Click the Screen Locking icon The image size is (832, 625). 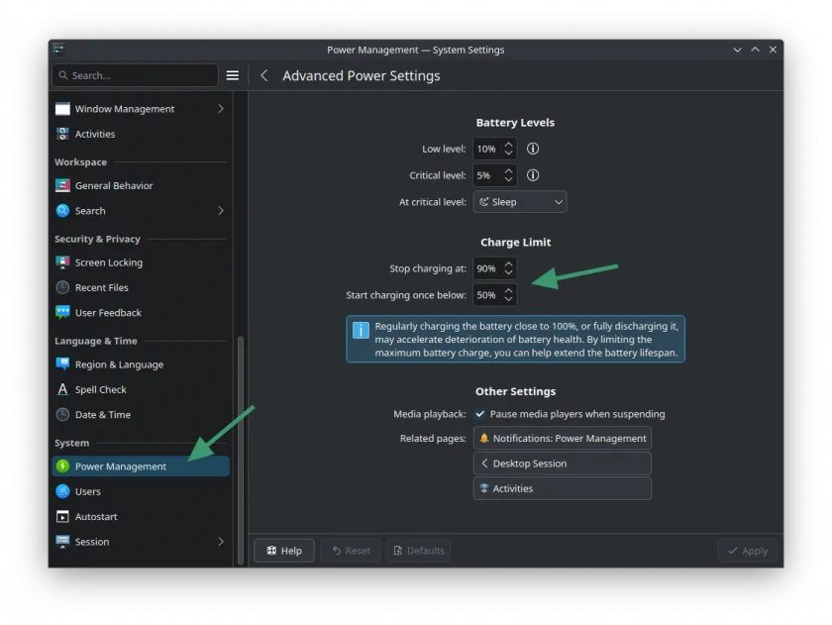[x=62, y=262]
